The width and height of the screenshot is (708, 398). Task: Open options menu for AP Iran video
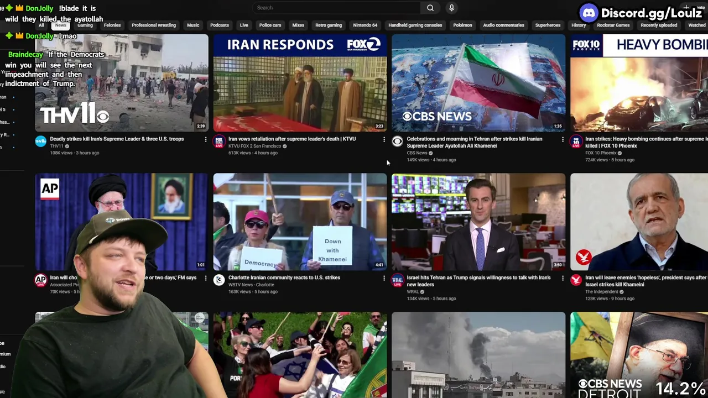[x=206, y=278]
